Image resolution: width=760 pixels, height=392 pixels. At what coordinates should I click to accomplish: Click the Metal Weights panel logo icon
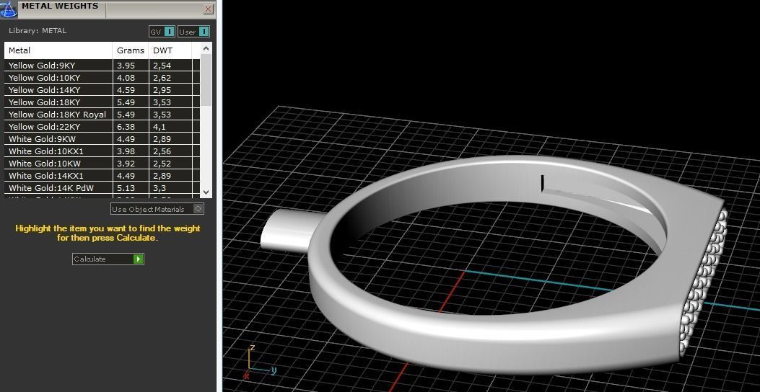[x=8, y=9]
